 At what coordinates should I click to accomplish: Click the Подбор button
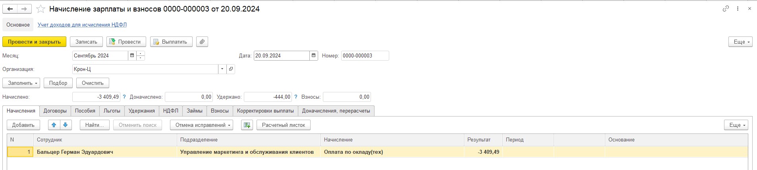coord(58,83)
